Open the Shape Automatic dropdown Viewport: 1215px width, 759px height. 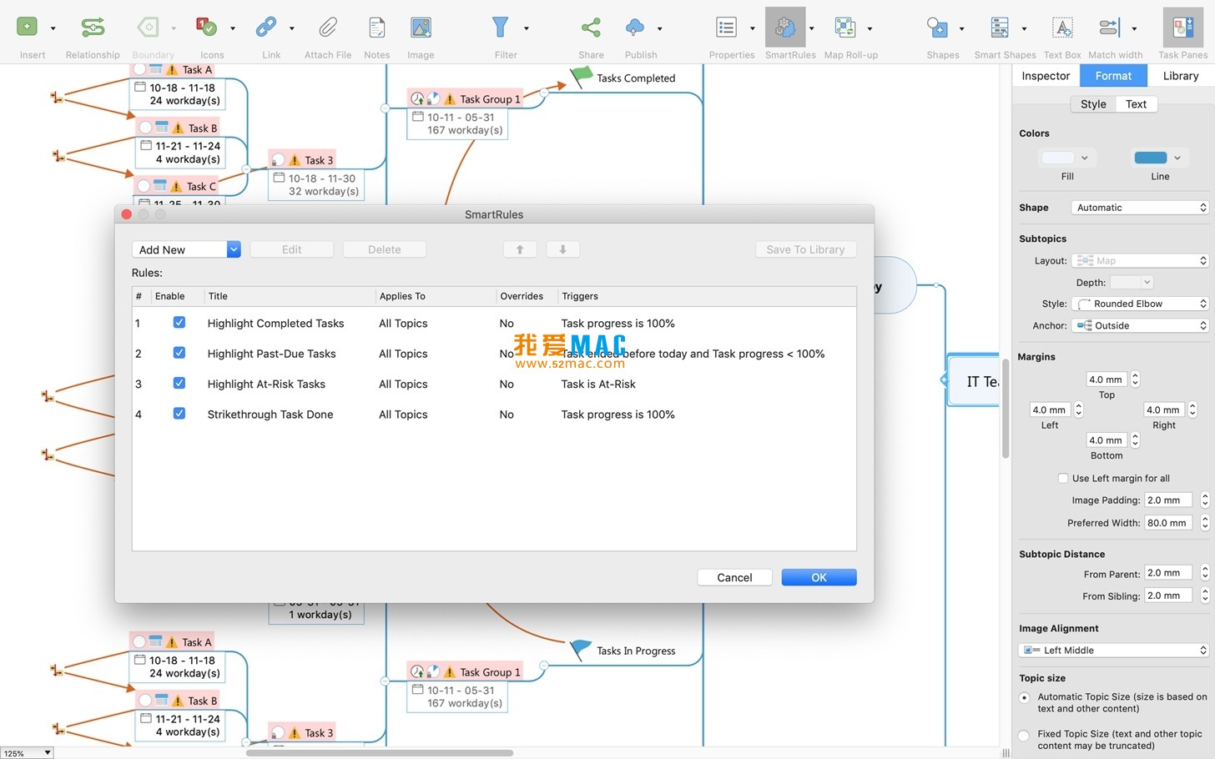(x=1140, y=208)
